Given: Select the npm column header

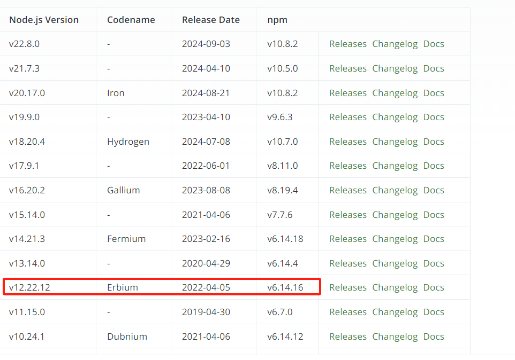Looking at the screenshot, I should click(277, 20).
